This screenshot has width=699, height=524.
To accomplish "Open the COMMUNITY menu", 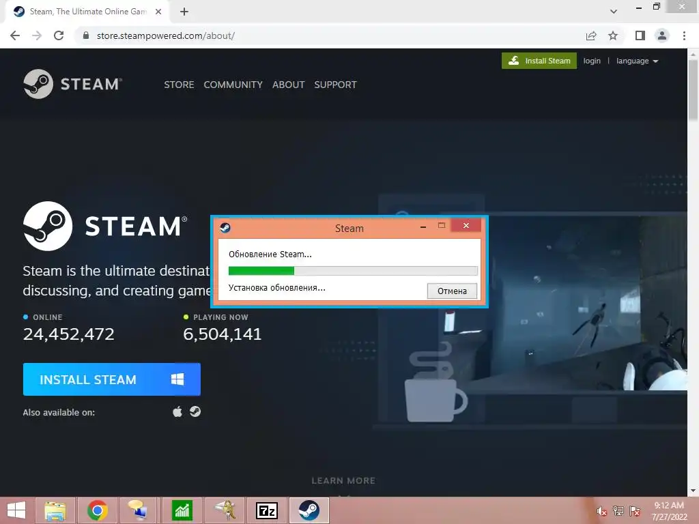I will pyautogui.click(x=233, y=85).
